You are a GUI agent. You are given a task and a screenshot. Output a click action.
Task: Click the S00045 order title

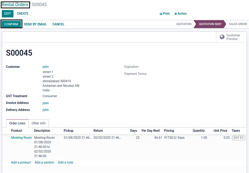(x=19, y=53)
